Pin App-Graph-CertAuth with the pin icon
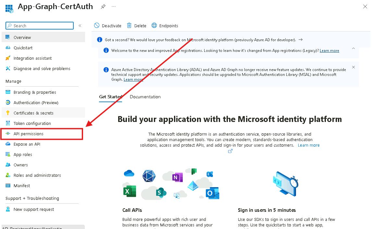Viewport: 372px width, 229px height. 103,6
